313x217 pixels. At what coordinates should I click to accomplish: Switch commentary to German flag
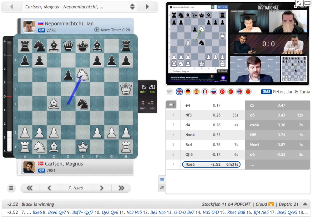pos(188,92)
